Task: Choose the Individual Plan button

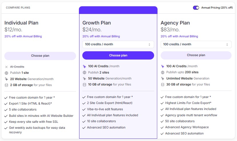Action: pos(40,56)
